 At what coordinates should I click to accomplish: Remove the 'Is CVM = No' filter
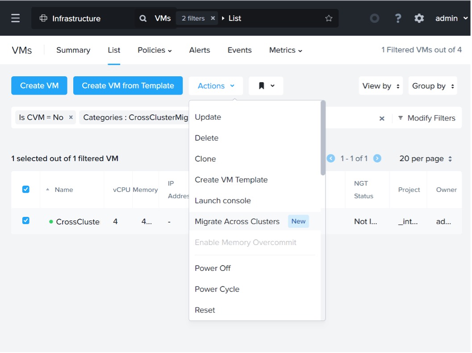(x=71, y=117)
